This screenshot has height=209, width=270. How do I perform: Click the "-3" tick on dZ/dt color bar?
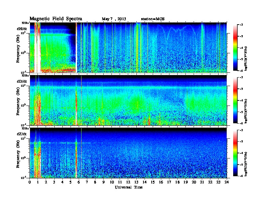242,142
